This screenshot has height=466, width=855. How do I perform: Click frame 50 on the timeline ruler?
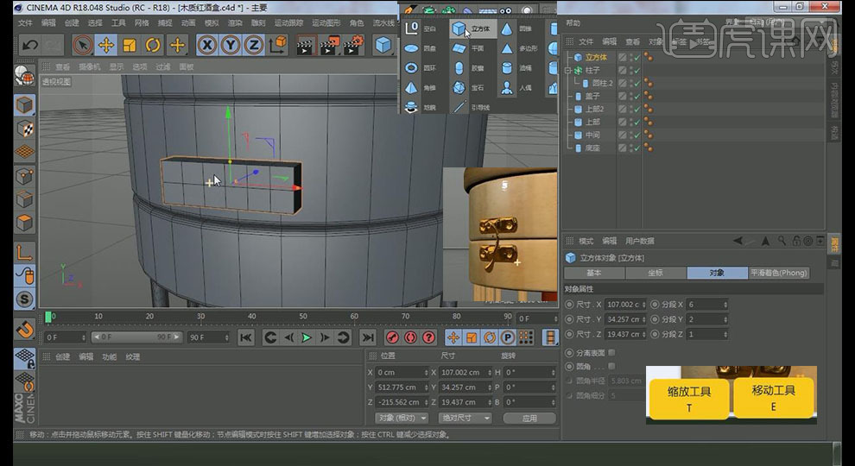pyautogui.click(x=303, y=316)
